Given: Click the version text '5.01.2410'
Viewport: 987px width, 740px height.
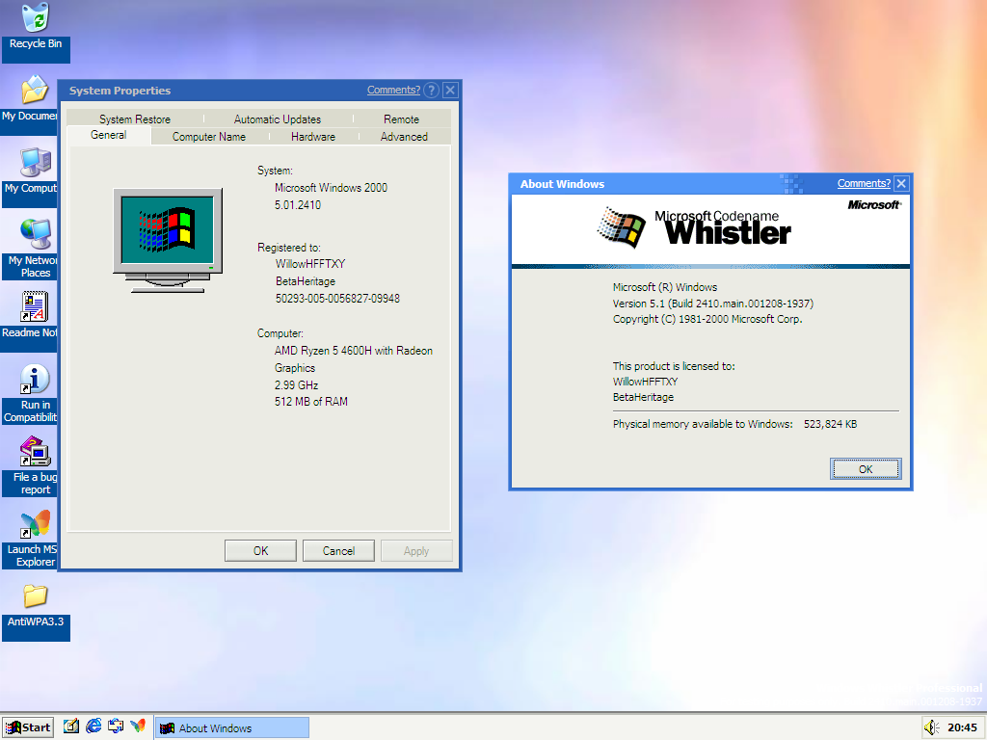Looking at the screenshot, I should coord(298,205).
